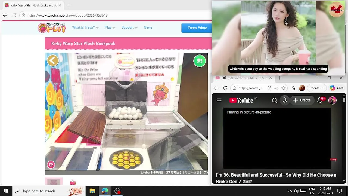Viewport: 348px width, 196px height.
Task: Click the yellow back arrow on the game view
Action: [53, 60]
